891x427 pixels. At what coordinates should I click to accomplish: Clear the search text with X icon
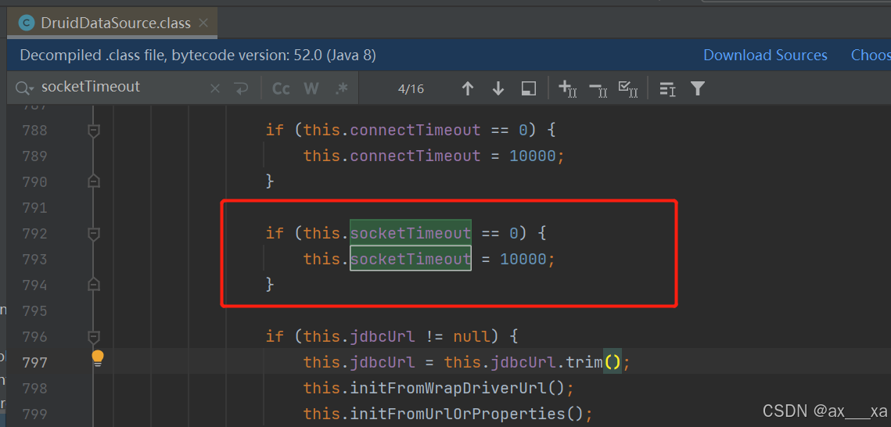pos(215,88)
